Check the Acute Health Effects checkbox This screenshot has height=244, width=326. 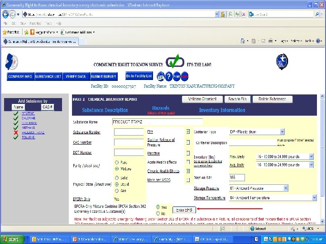coord(188,162)
